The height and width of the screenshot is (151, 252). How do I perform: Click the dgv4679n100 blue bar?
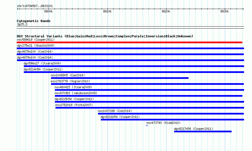(131, 60)
